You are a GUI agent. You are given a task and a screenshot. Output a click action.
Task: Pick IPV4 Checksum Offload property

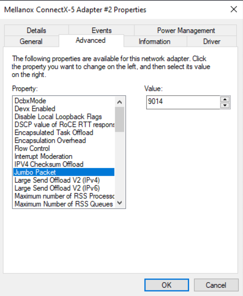point(64,164)
